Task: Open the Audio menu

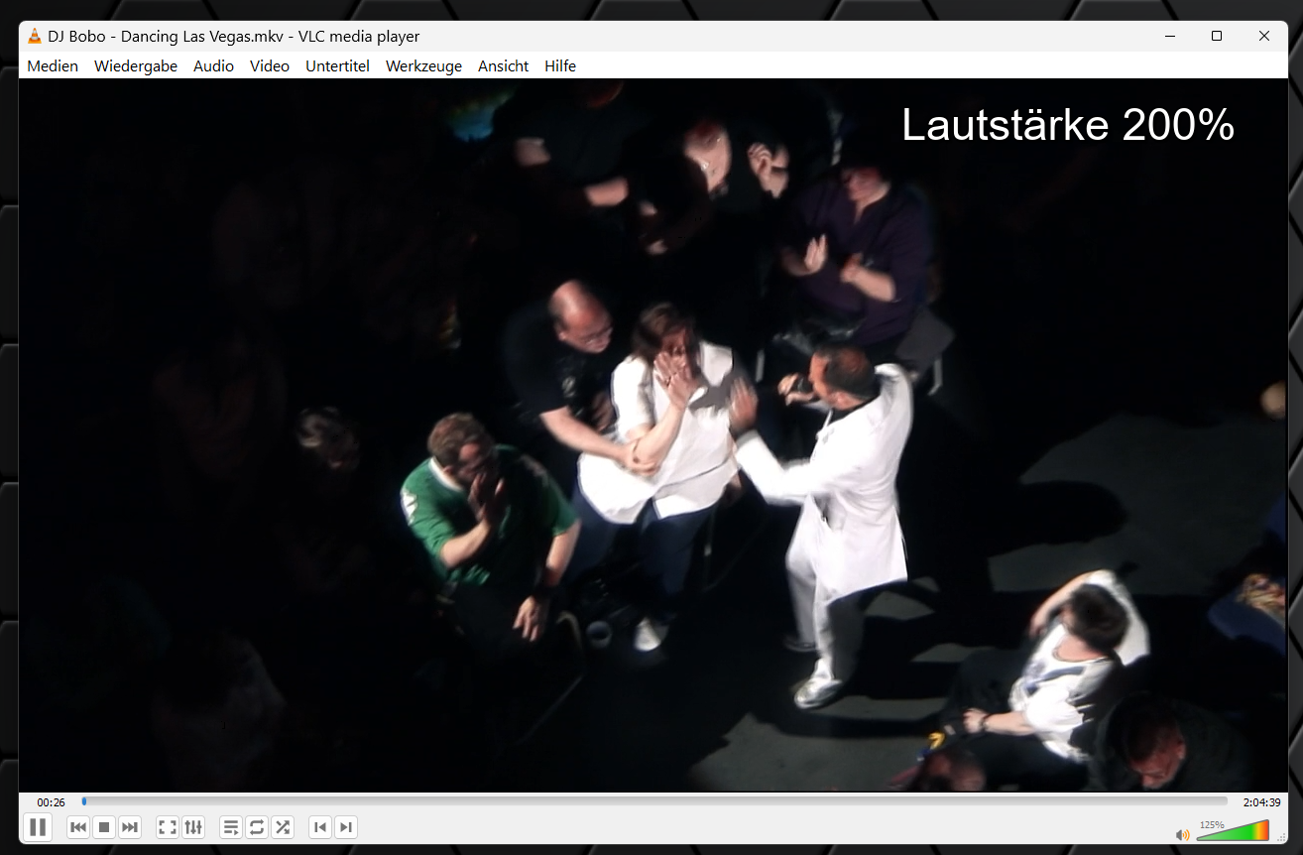Action: coord(213,66)
